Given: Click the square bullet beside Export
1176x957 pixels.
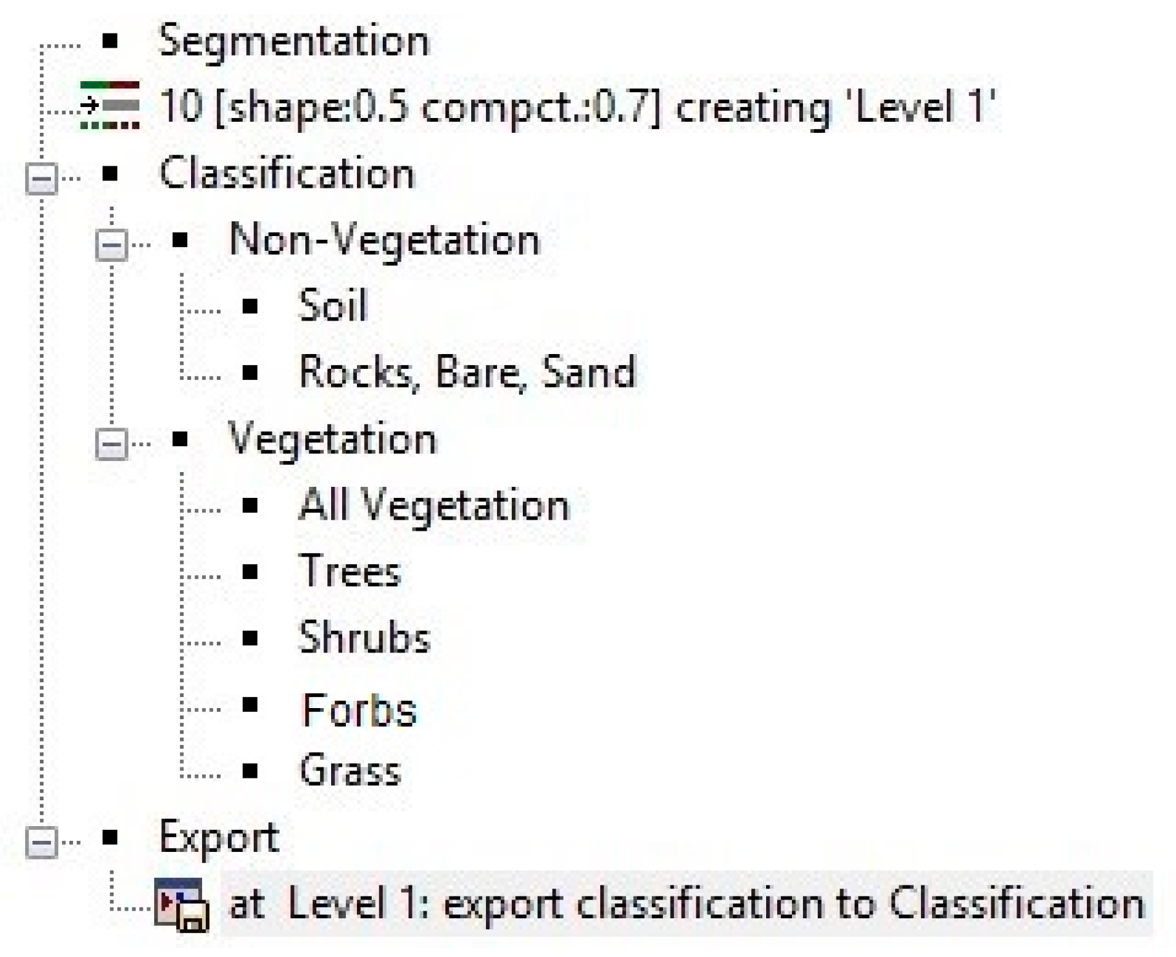Looking at the screenshot, I should pyautogui.click(x=111, y=836).
